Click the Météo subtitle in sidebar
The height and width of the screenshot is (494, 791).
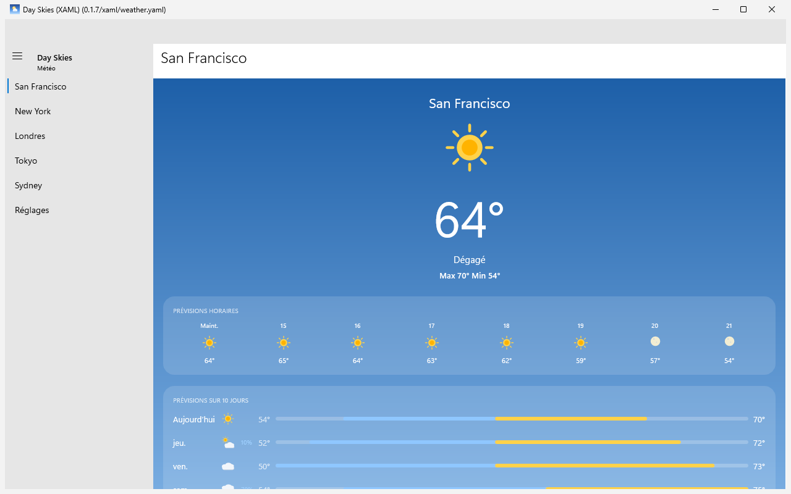pos(46,69)
